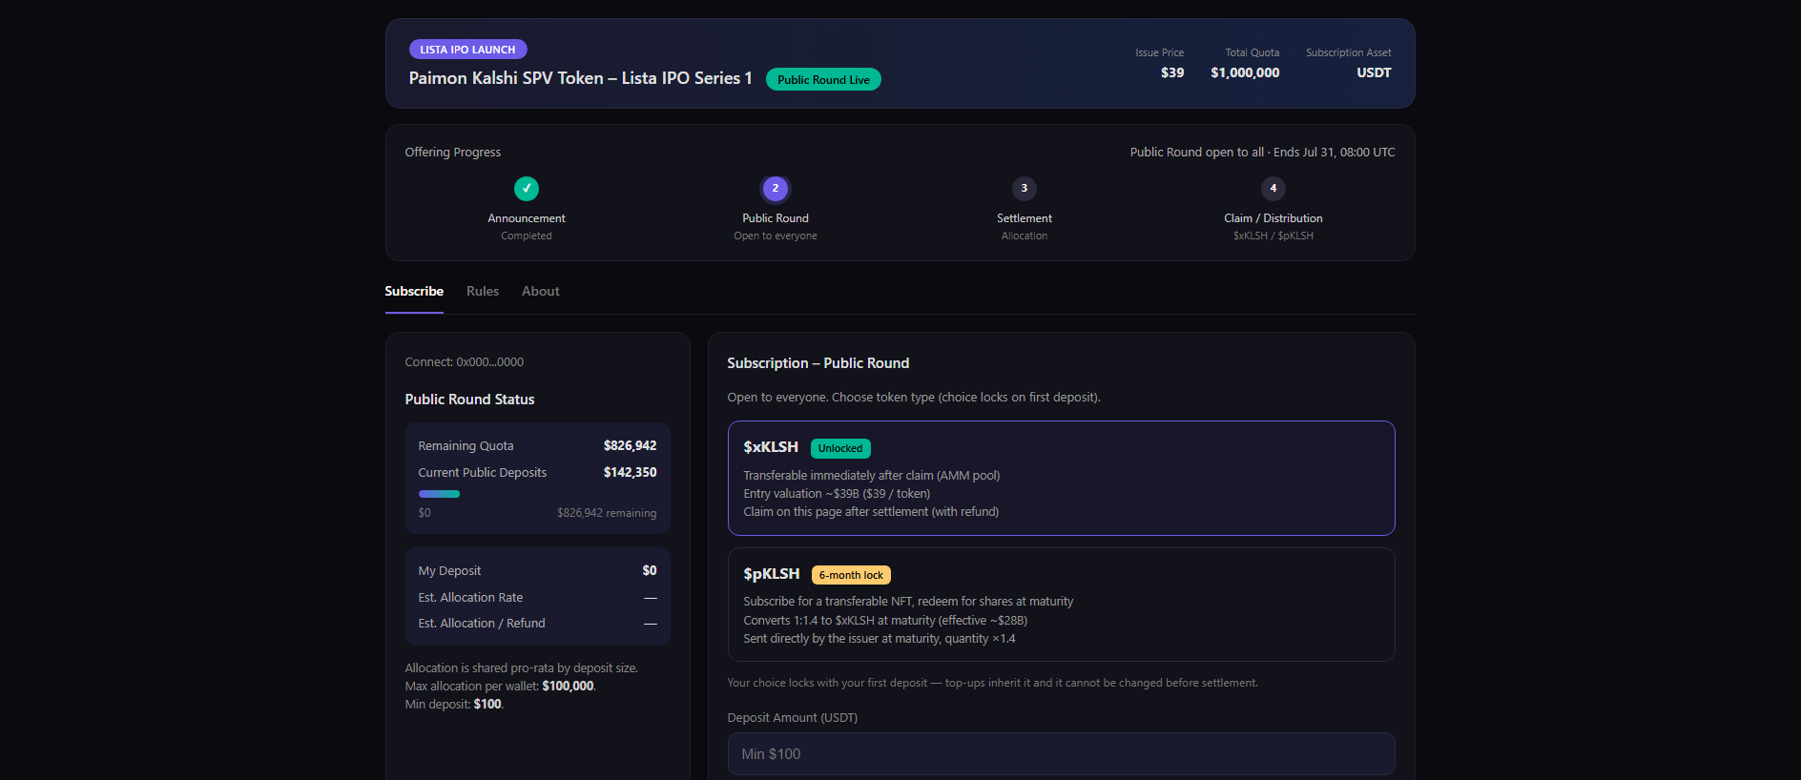Click the LISTA IPO LAUNCH badge

pos(467,50)
